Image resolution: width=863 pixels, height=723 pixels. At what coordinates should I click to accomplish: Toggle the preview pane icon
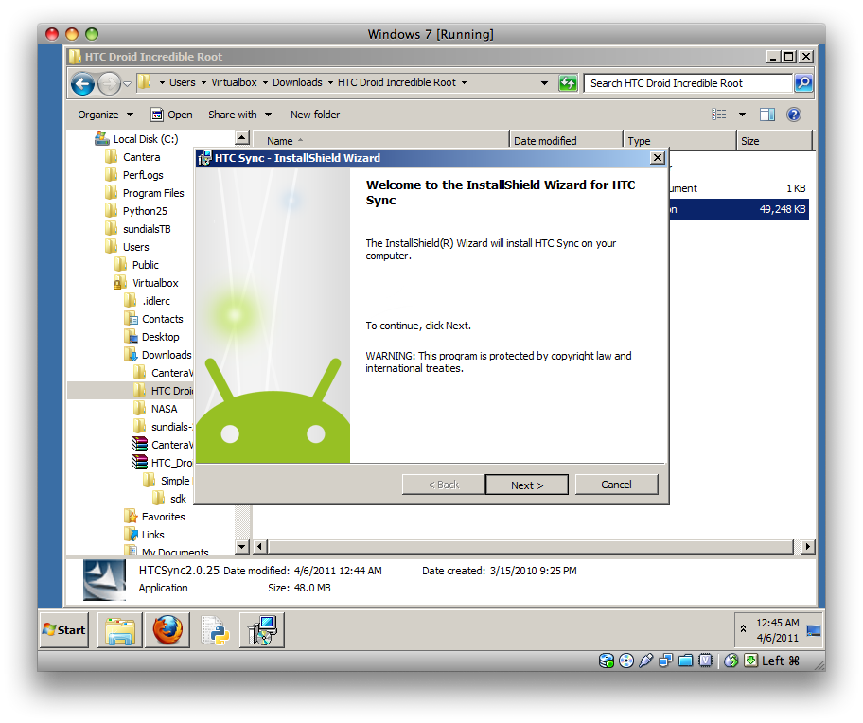(x=767, y=115)
